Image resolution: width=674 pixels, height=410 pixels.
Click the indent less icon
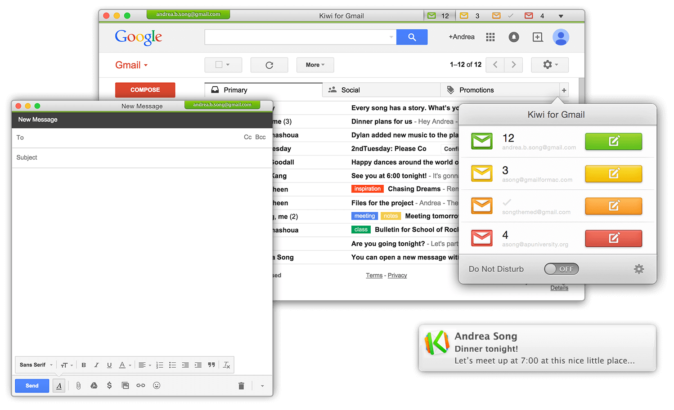(x=185, y=365)
